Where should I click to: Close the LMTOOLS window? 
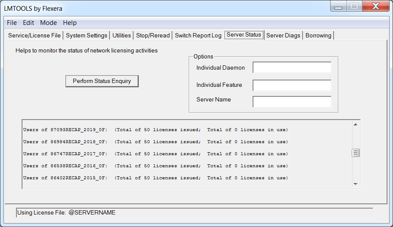pyautogui.click(x=376, y=6)
